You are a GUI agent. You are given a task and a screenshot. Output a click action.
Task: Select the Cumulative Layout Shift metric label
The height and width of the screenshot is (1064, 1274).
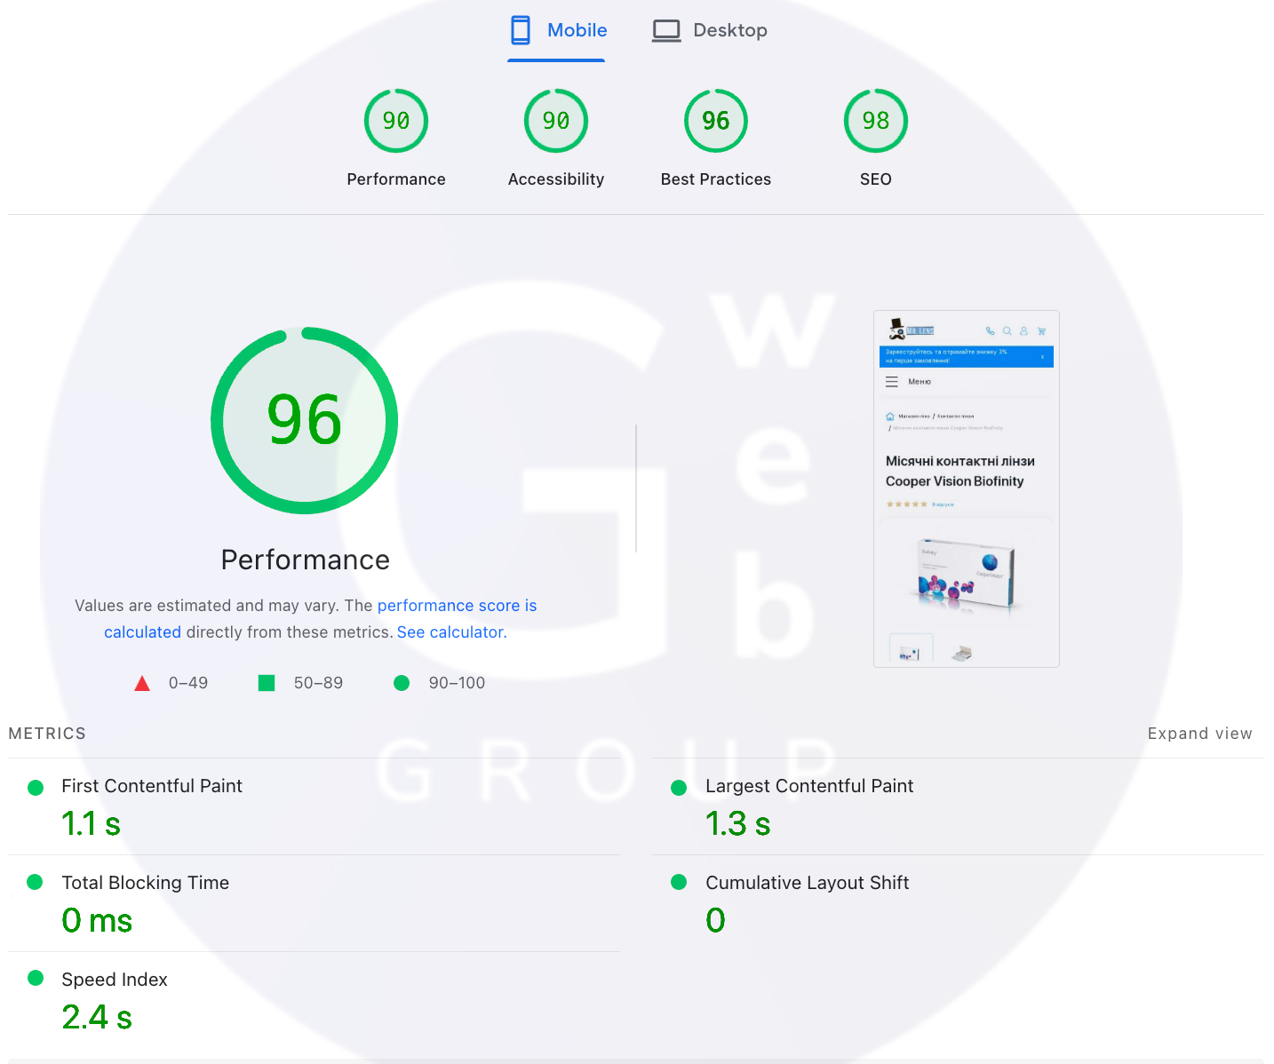pyautogui.click(x=807, y=883)
